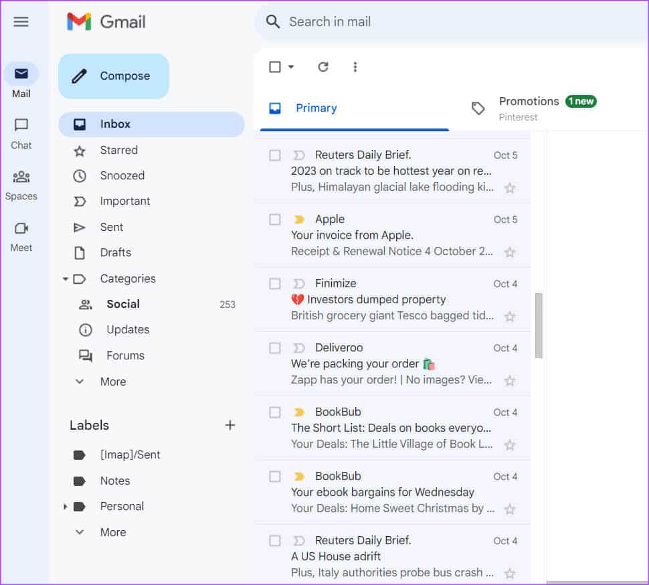
Task: Open the Drafts folder
Action: [x=116, y=252]
